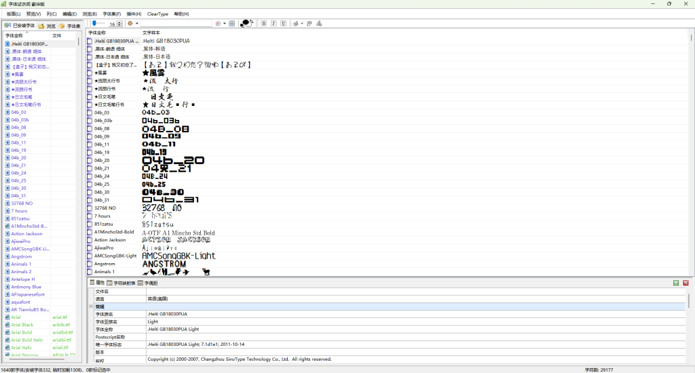Toggle the Bold preview button
Image resolution: width=695 pixels, height=373 pixels.
[x=263, y=23]
